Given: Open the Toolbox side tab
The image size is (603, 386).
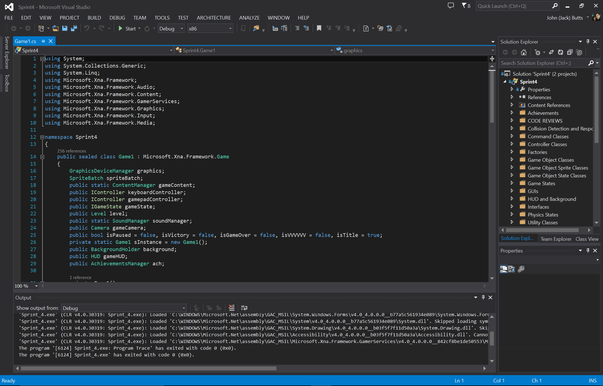Looking at the screenshot, I should pos(7,83).
